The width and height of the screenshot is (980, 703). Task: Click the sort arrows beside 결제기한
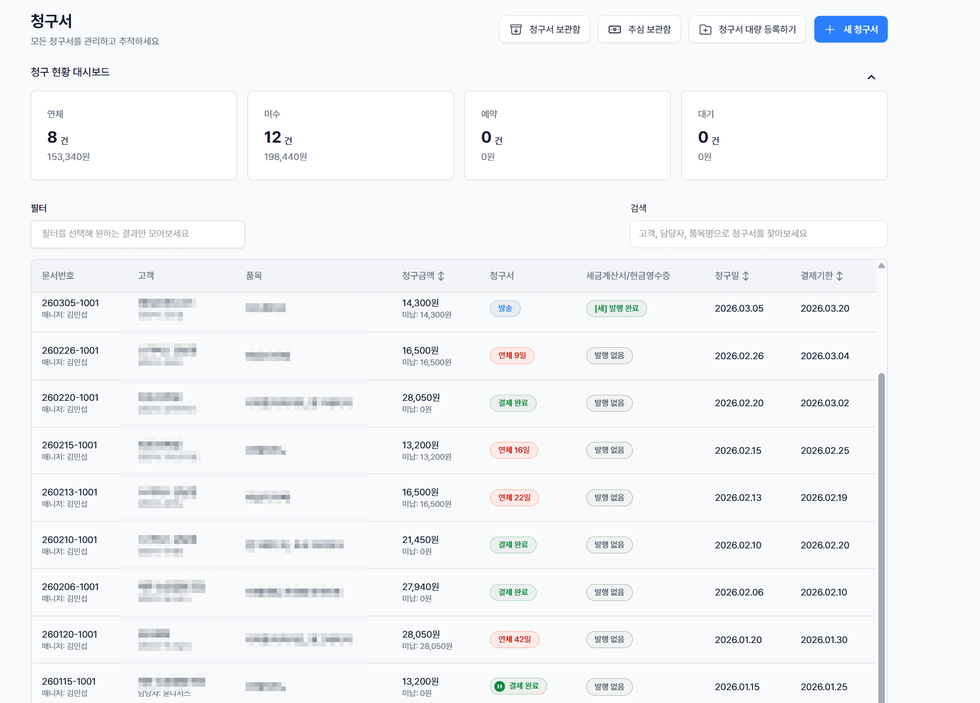point(839,276)
